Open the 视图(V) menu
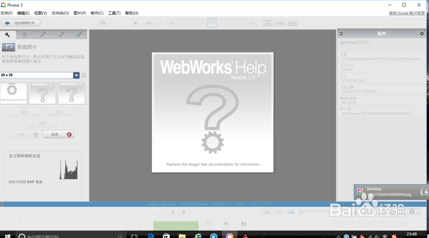 (x=40, y=13)
